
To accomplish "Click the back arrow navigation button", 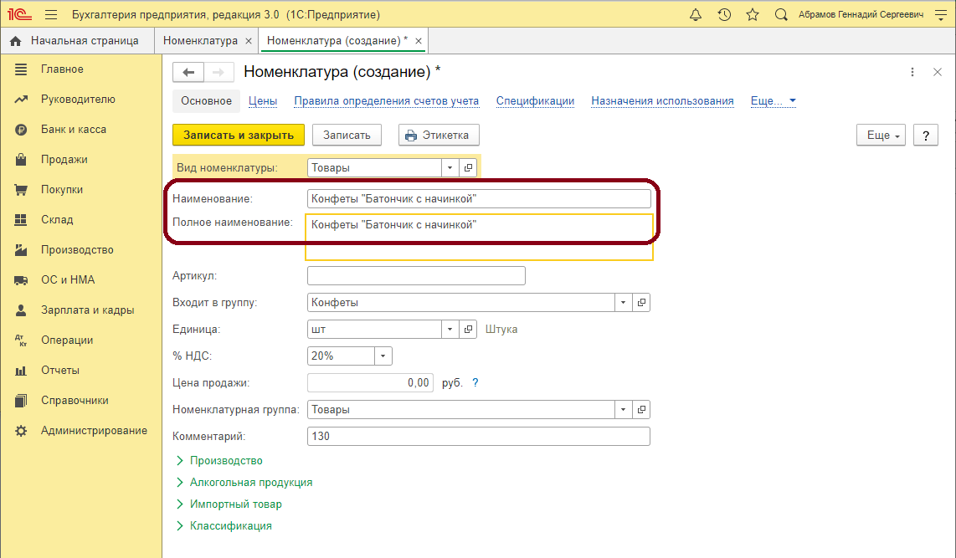I will [x=188, y=73].
